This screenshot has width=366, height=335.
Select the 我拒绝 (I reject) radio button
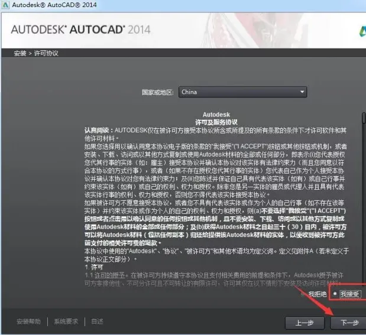(x=303, y=294)
